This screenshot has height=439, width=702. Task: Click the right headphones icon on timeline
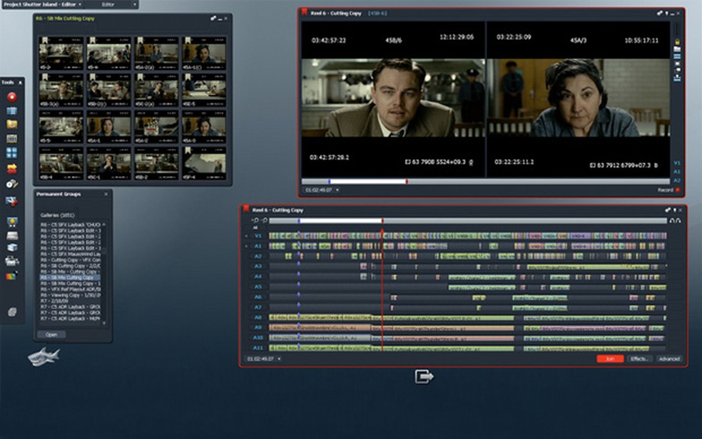[678, 220]
